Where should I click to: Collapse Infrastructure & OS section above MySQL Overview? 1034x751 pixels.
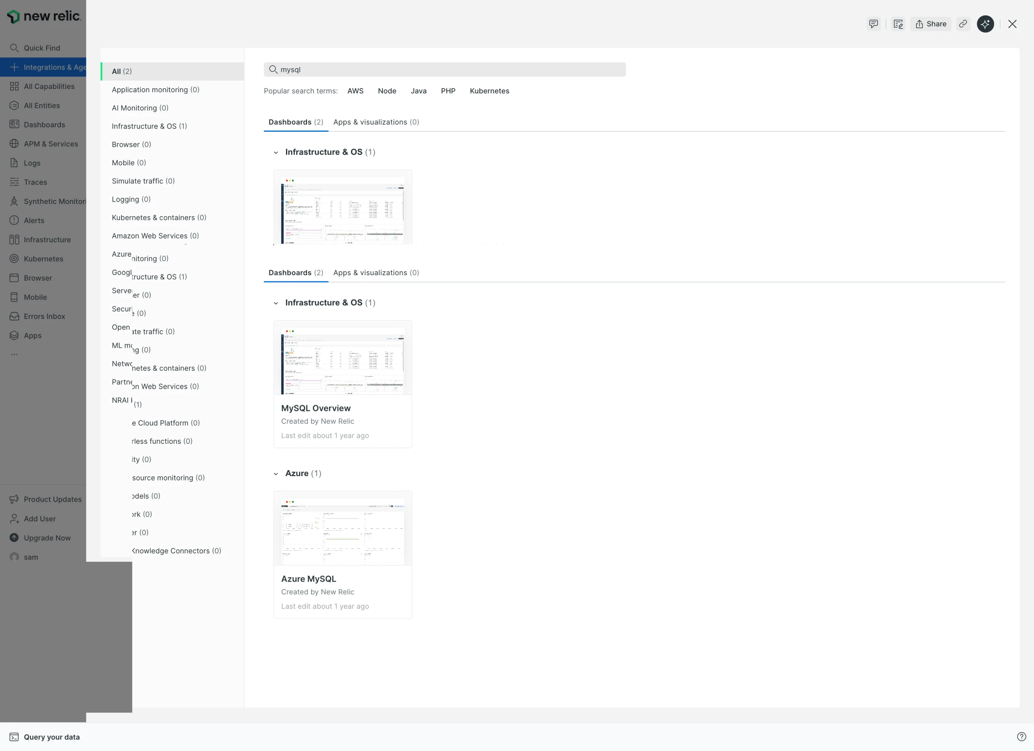tap(276, 303)
